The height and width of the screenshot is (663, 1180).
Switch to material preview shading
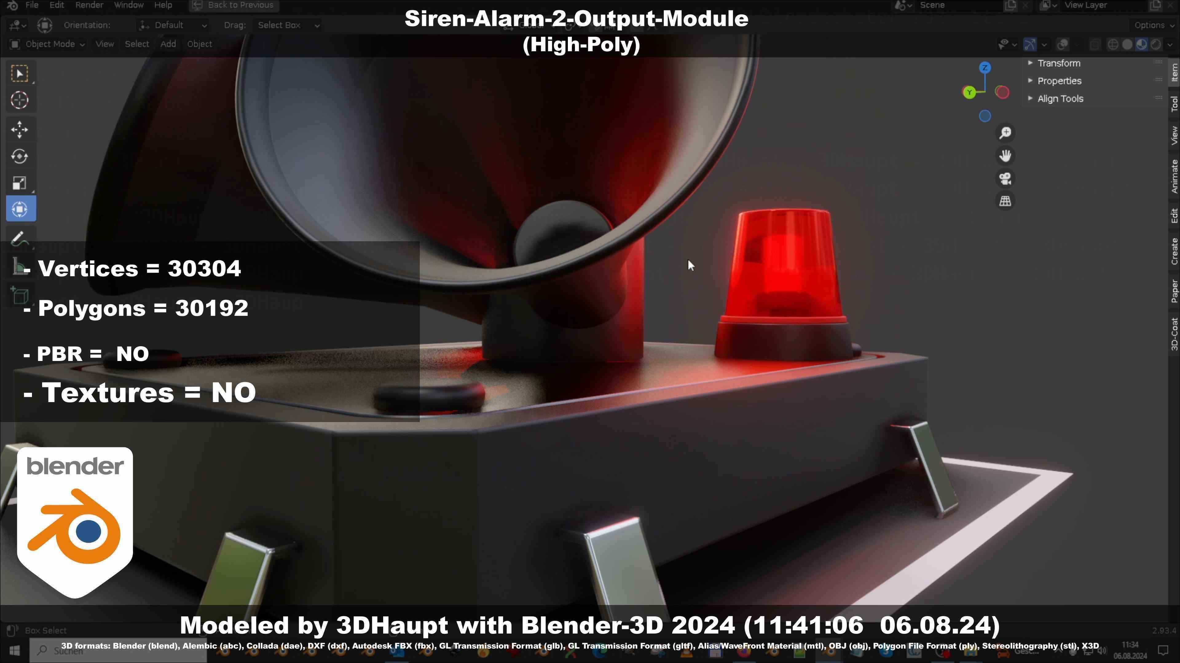[1142, 45]
